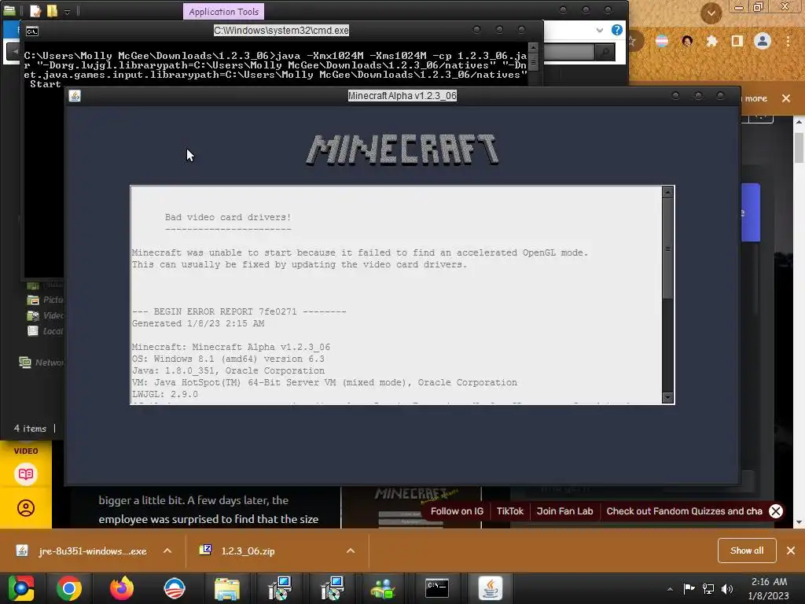Screen dimensions: 805x604
Task: Click Explorer new folder quick access icon
Action: 52,11
